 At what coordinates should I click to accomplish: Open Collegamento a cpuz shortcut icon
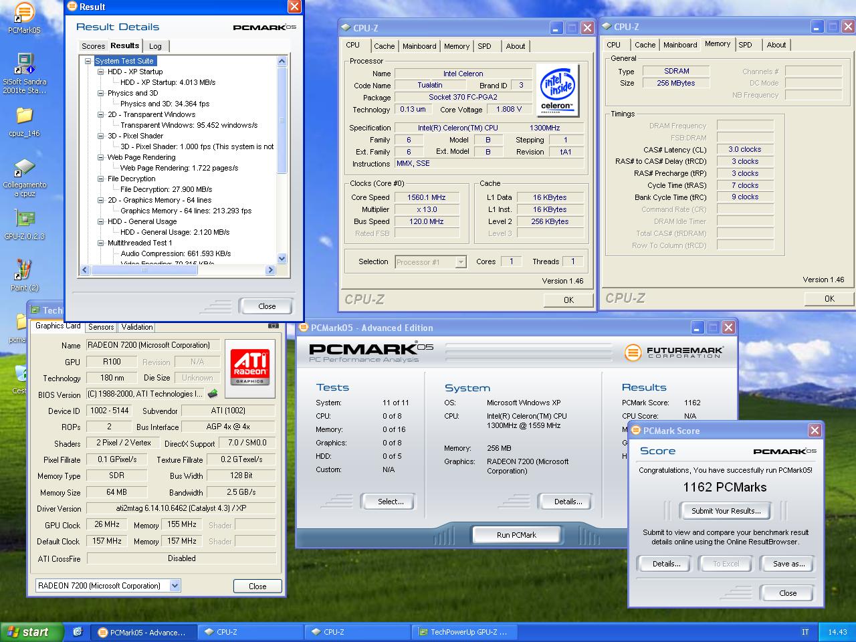(24, 167)
